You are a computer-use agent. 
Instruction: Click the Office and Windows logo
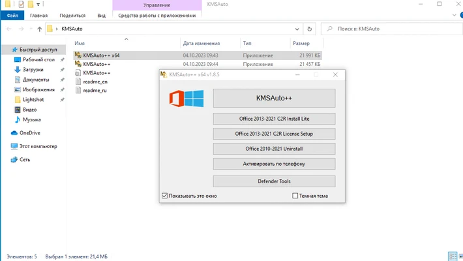(187, 99)
